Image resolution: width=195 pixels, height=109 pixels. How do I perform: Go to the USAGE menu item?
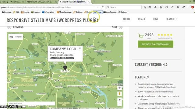point(142,19)
